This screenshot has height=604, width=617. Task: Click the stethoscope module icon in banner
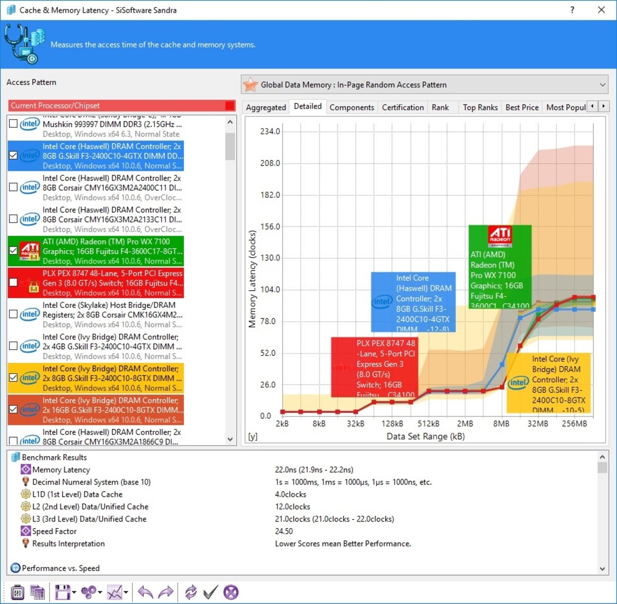[x=24, y=44]
